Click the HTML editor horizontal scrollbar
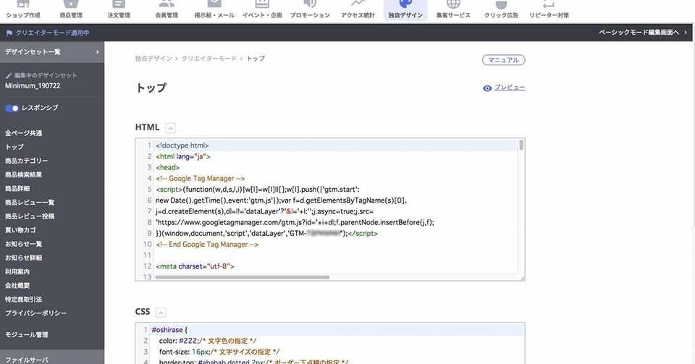The width and height of the screenshot is (695, 364). [x=242, y=277]
